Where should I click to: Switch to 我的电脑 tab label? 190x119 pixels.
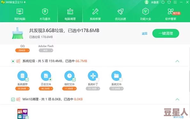(x=20, y=19)
